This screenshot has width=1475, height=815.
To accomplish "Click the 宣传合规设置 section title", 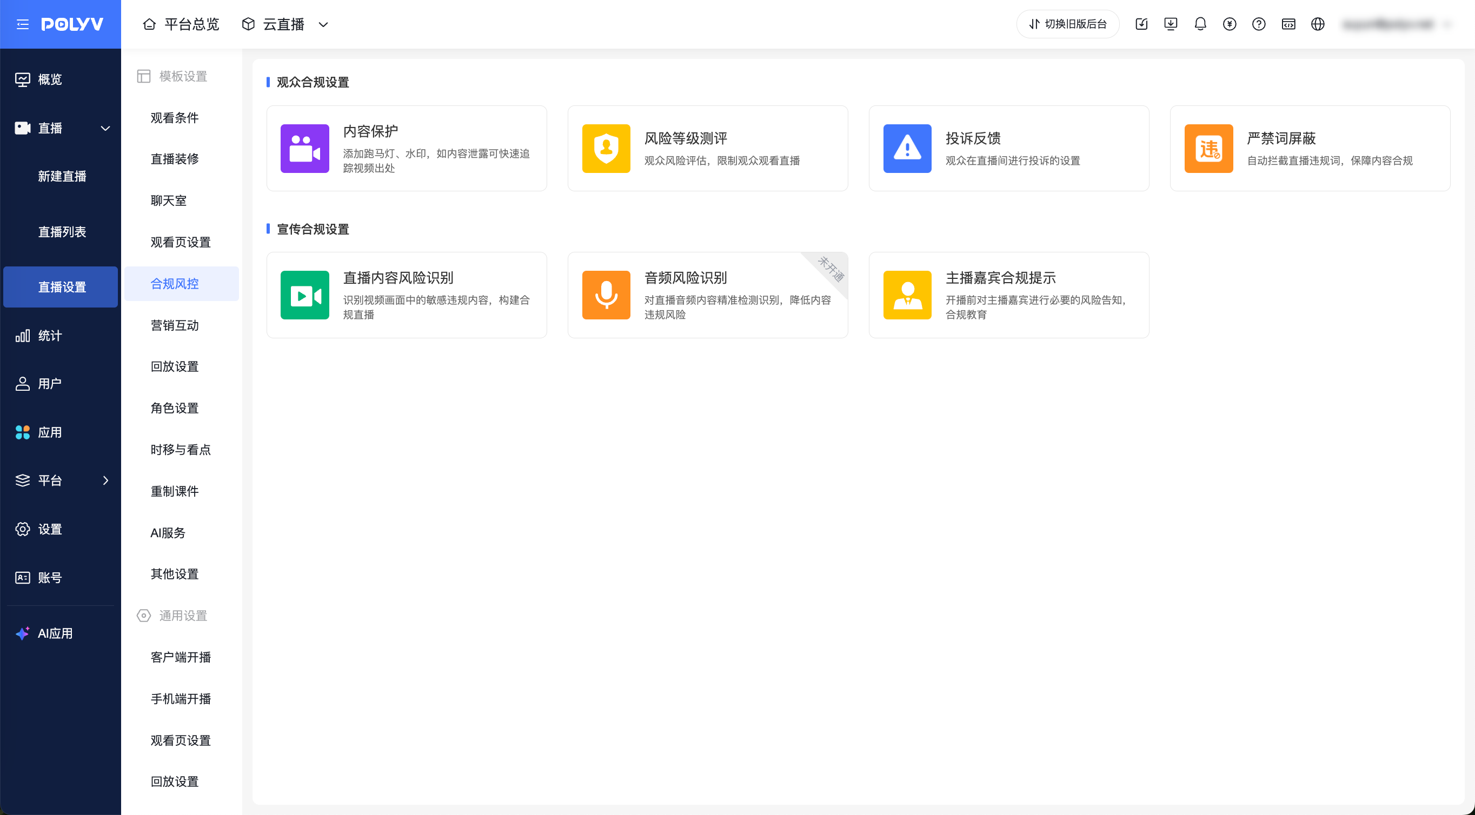I will click(x=313, y=230).
